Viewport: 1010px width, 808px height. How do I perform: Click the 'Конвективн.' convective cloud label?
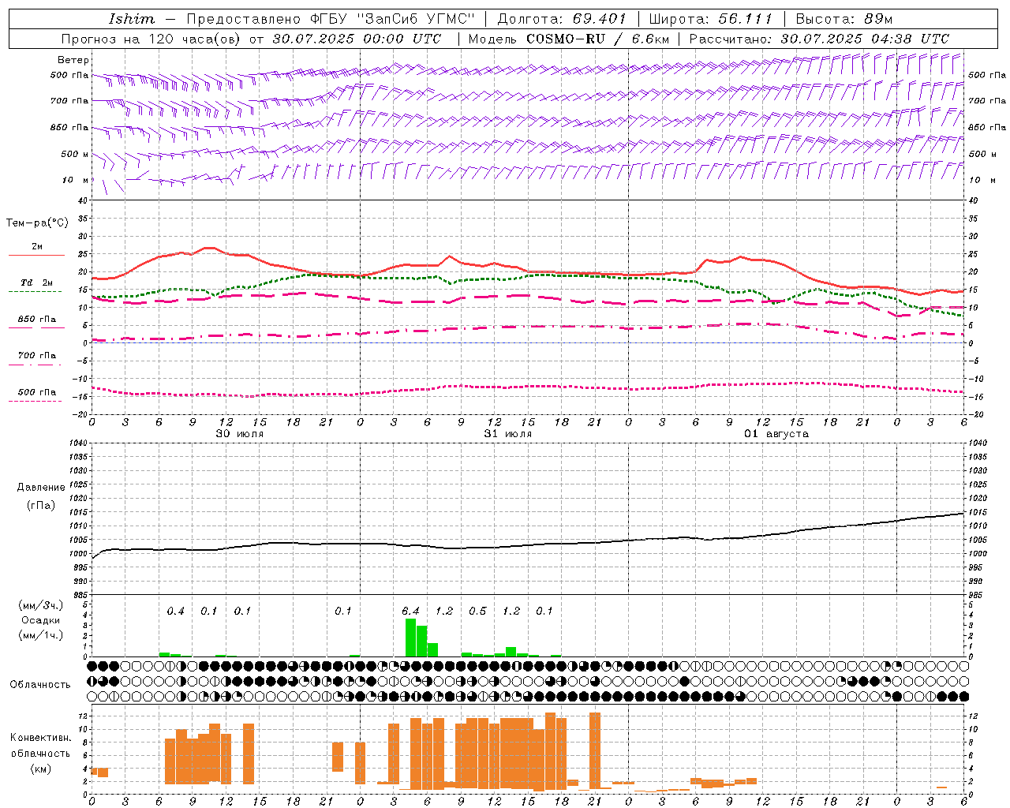tap(41, 737)
